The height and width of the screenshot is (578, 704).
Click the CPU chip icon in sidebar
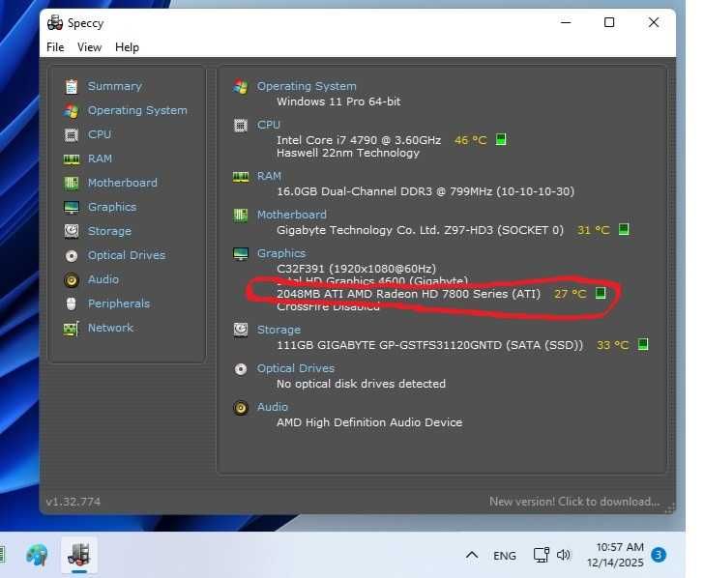click(71, 134)
